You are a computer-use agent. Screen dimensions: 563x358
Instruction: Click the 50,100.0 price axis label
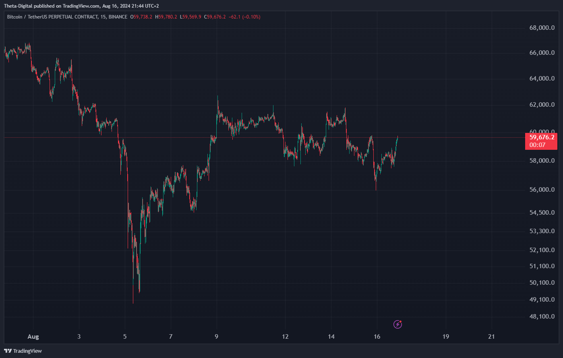pos(542,283)
